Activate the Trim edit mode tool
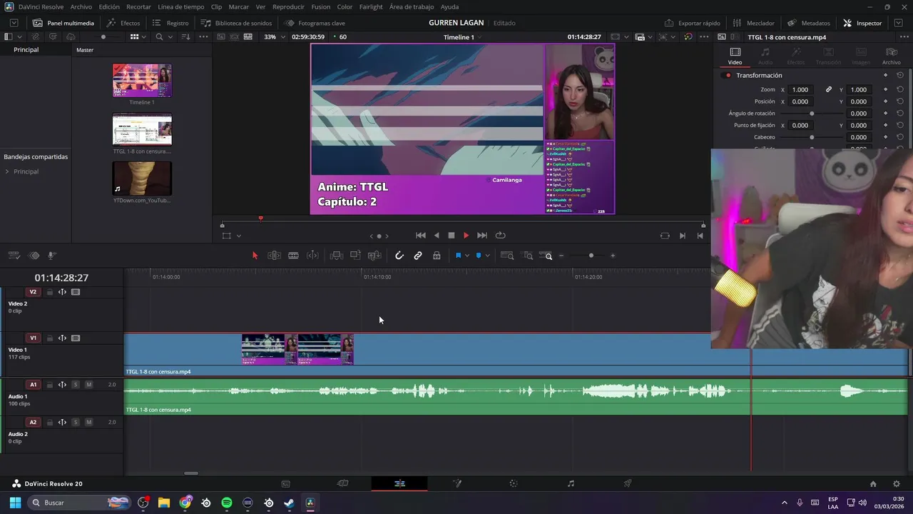Image resolution: width=913 pixels, height=514 pixels. 274,256
